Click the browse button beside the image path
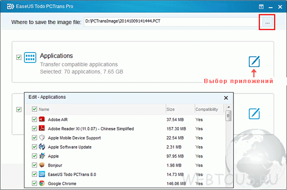Screen dimensions: 287x190 pyautogui.click(x=267, y=22)
